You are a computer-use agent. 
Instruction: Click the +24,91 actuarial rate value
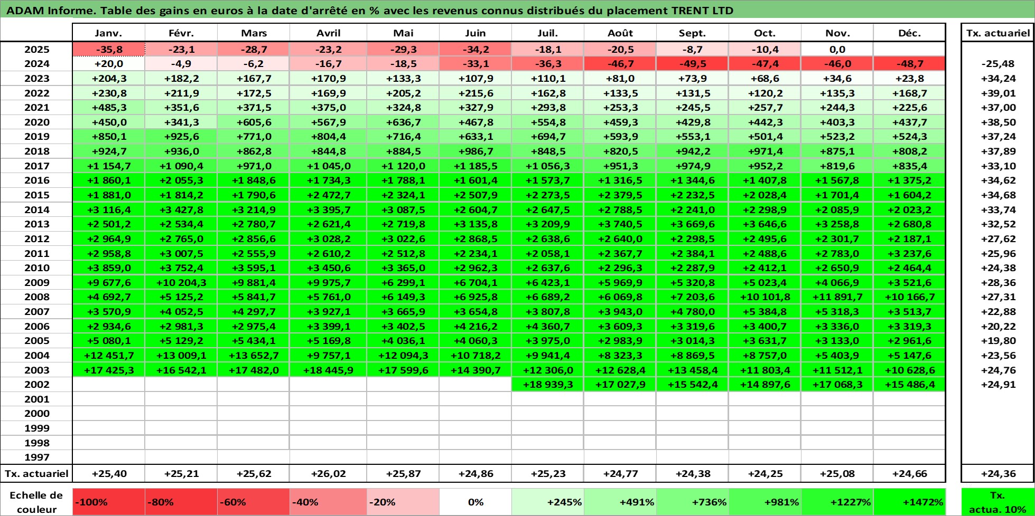998,385
